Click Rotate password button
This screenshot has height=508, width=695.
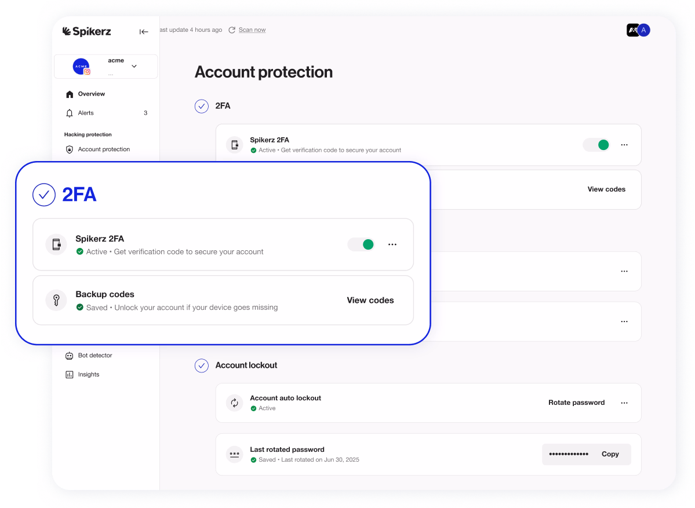click(576, 403)
